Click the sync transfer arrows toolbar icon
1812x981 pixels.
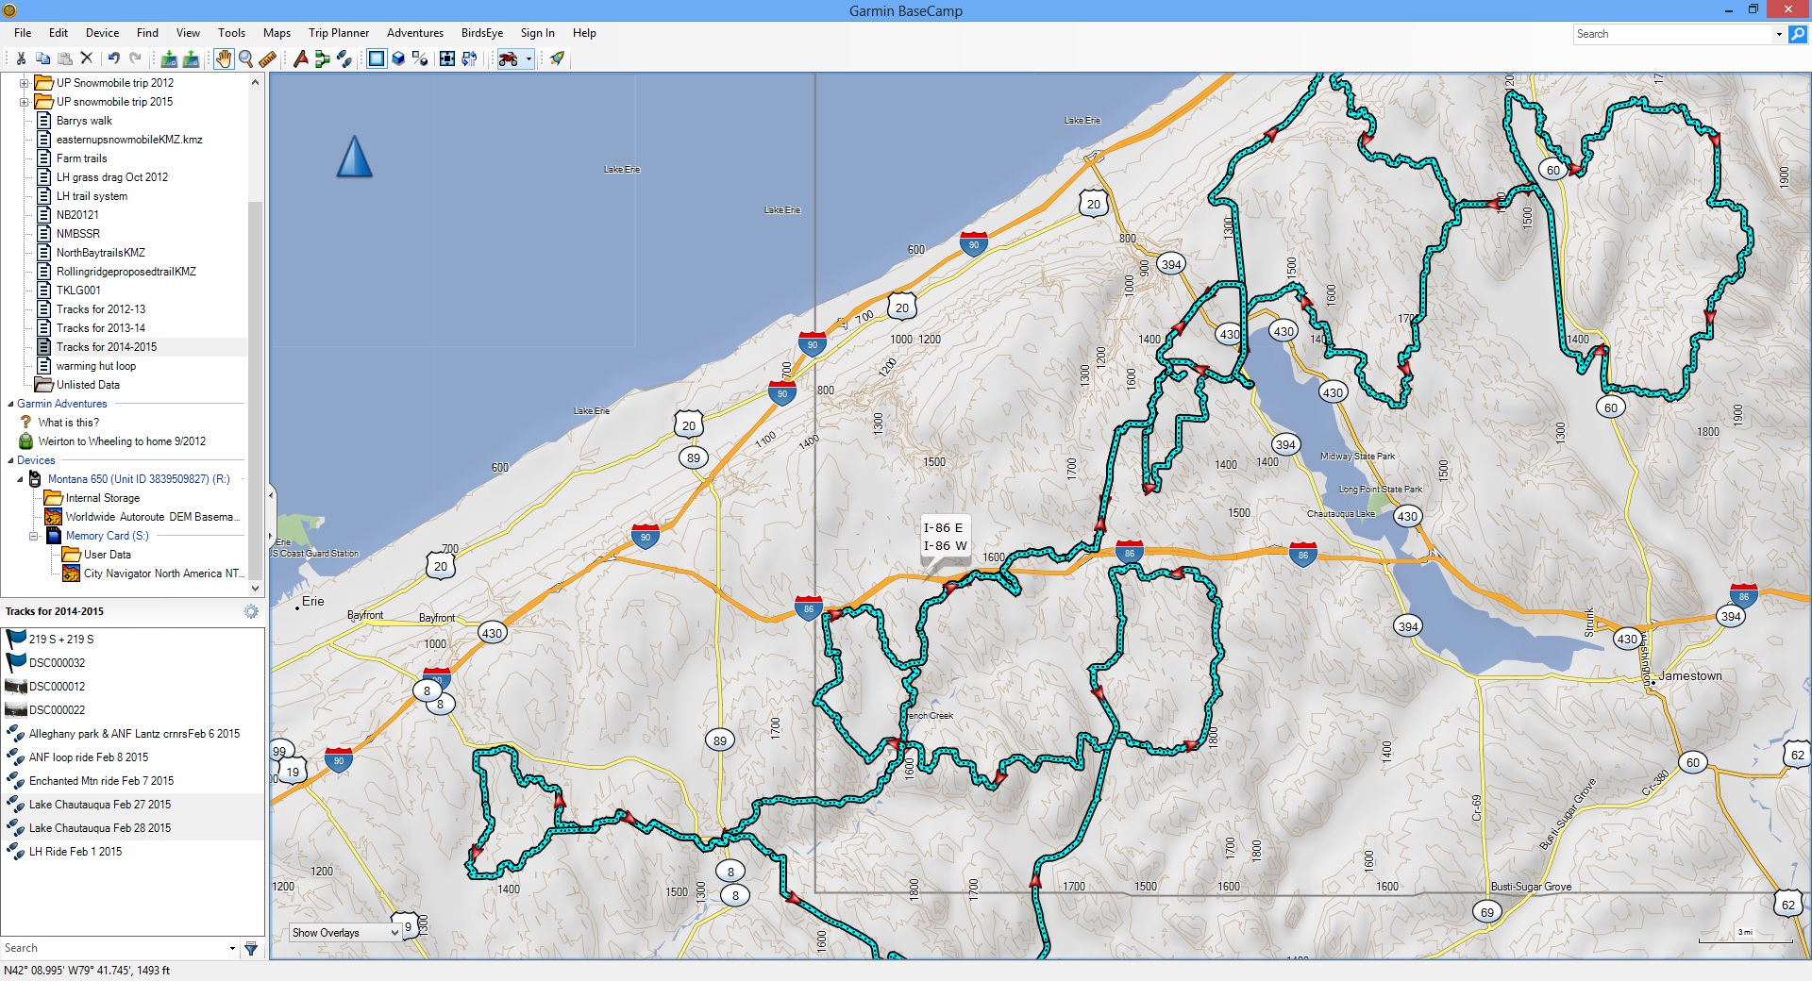(469, 58)
